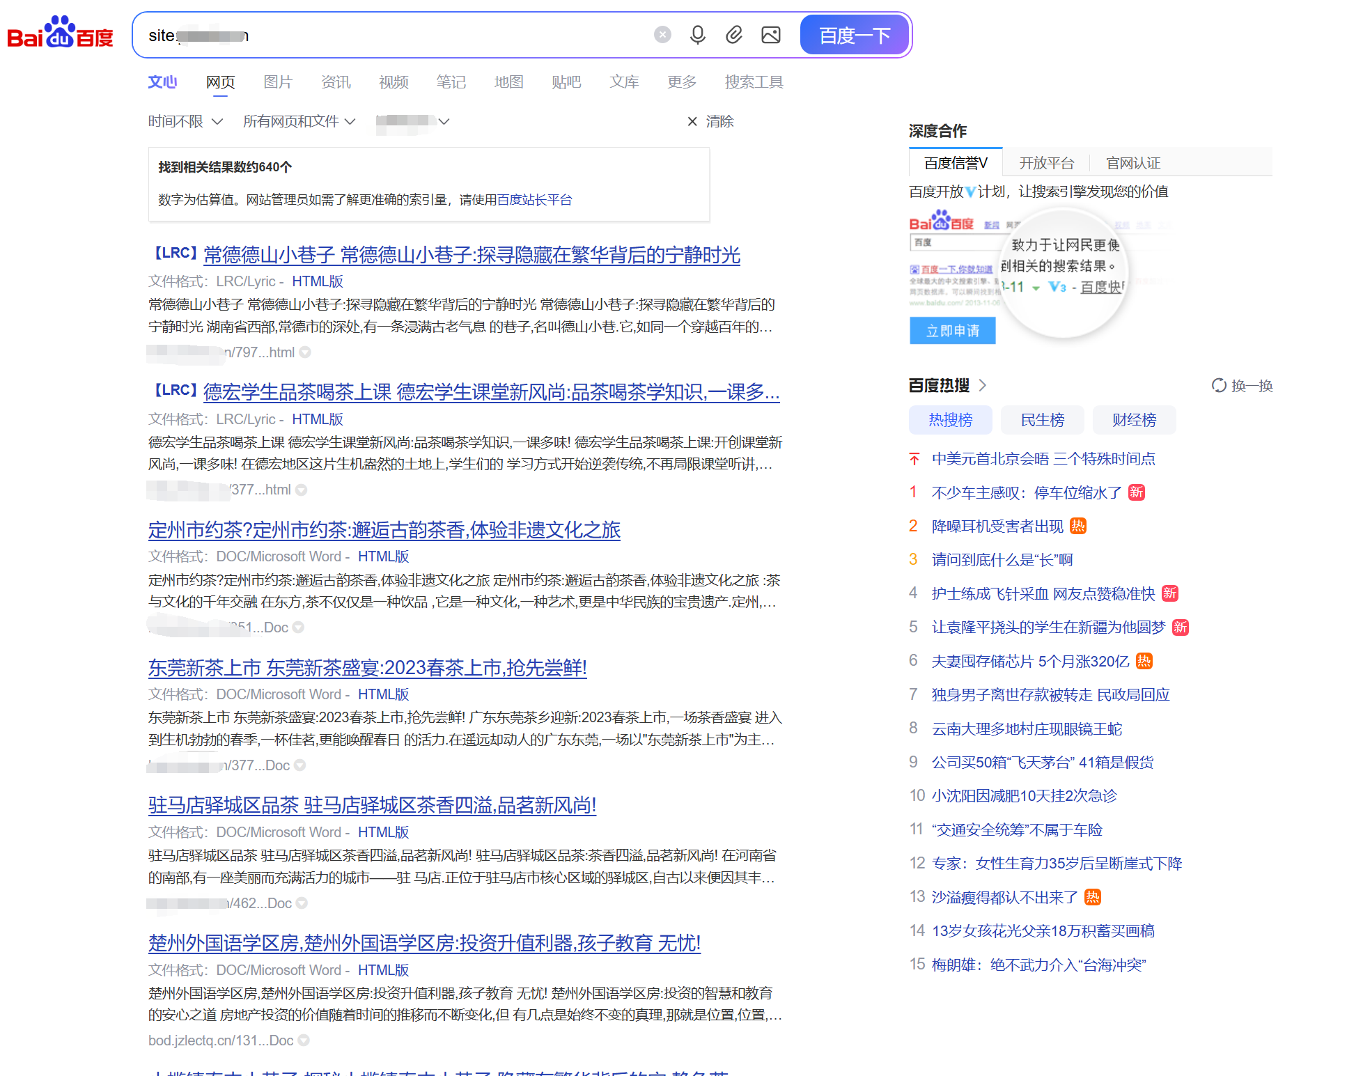Open 降噪耳机受害者出现 topic
Image resolution: width=1347 pixels, height=1076 pixels.
point(997,527)
